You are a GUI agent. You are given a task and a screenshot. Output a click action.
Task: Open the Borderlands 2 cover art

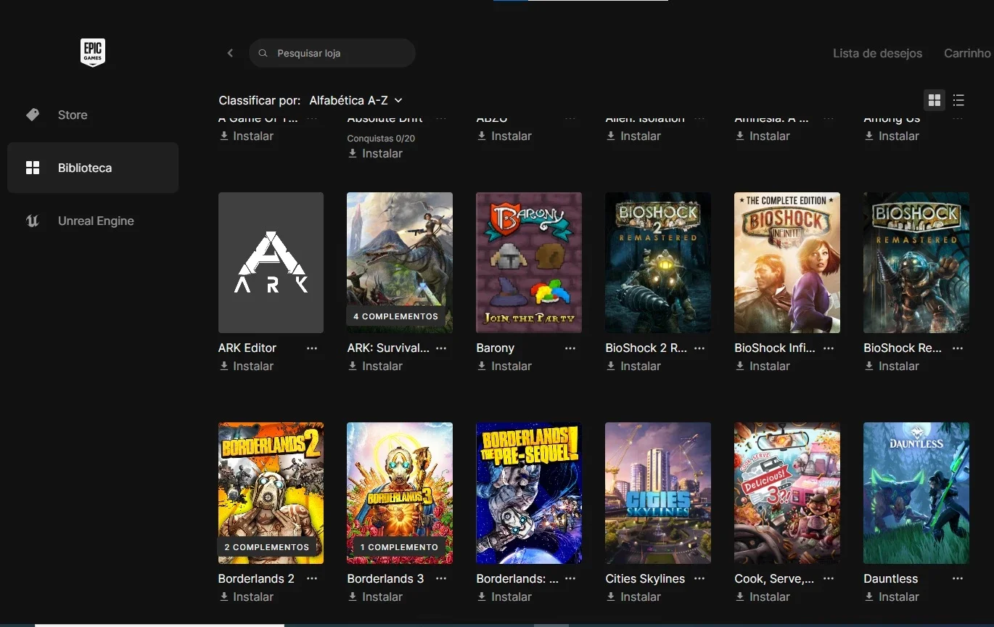click(271, 493)
